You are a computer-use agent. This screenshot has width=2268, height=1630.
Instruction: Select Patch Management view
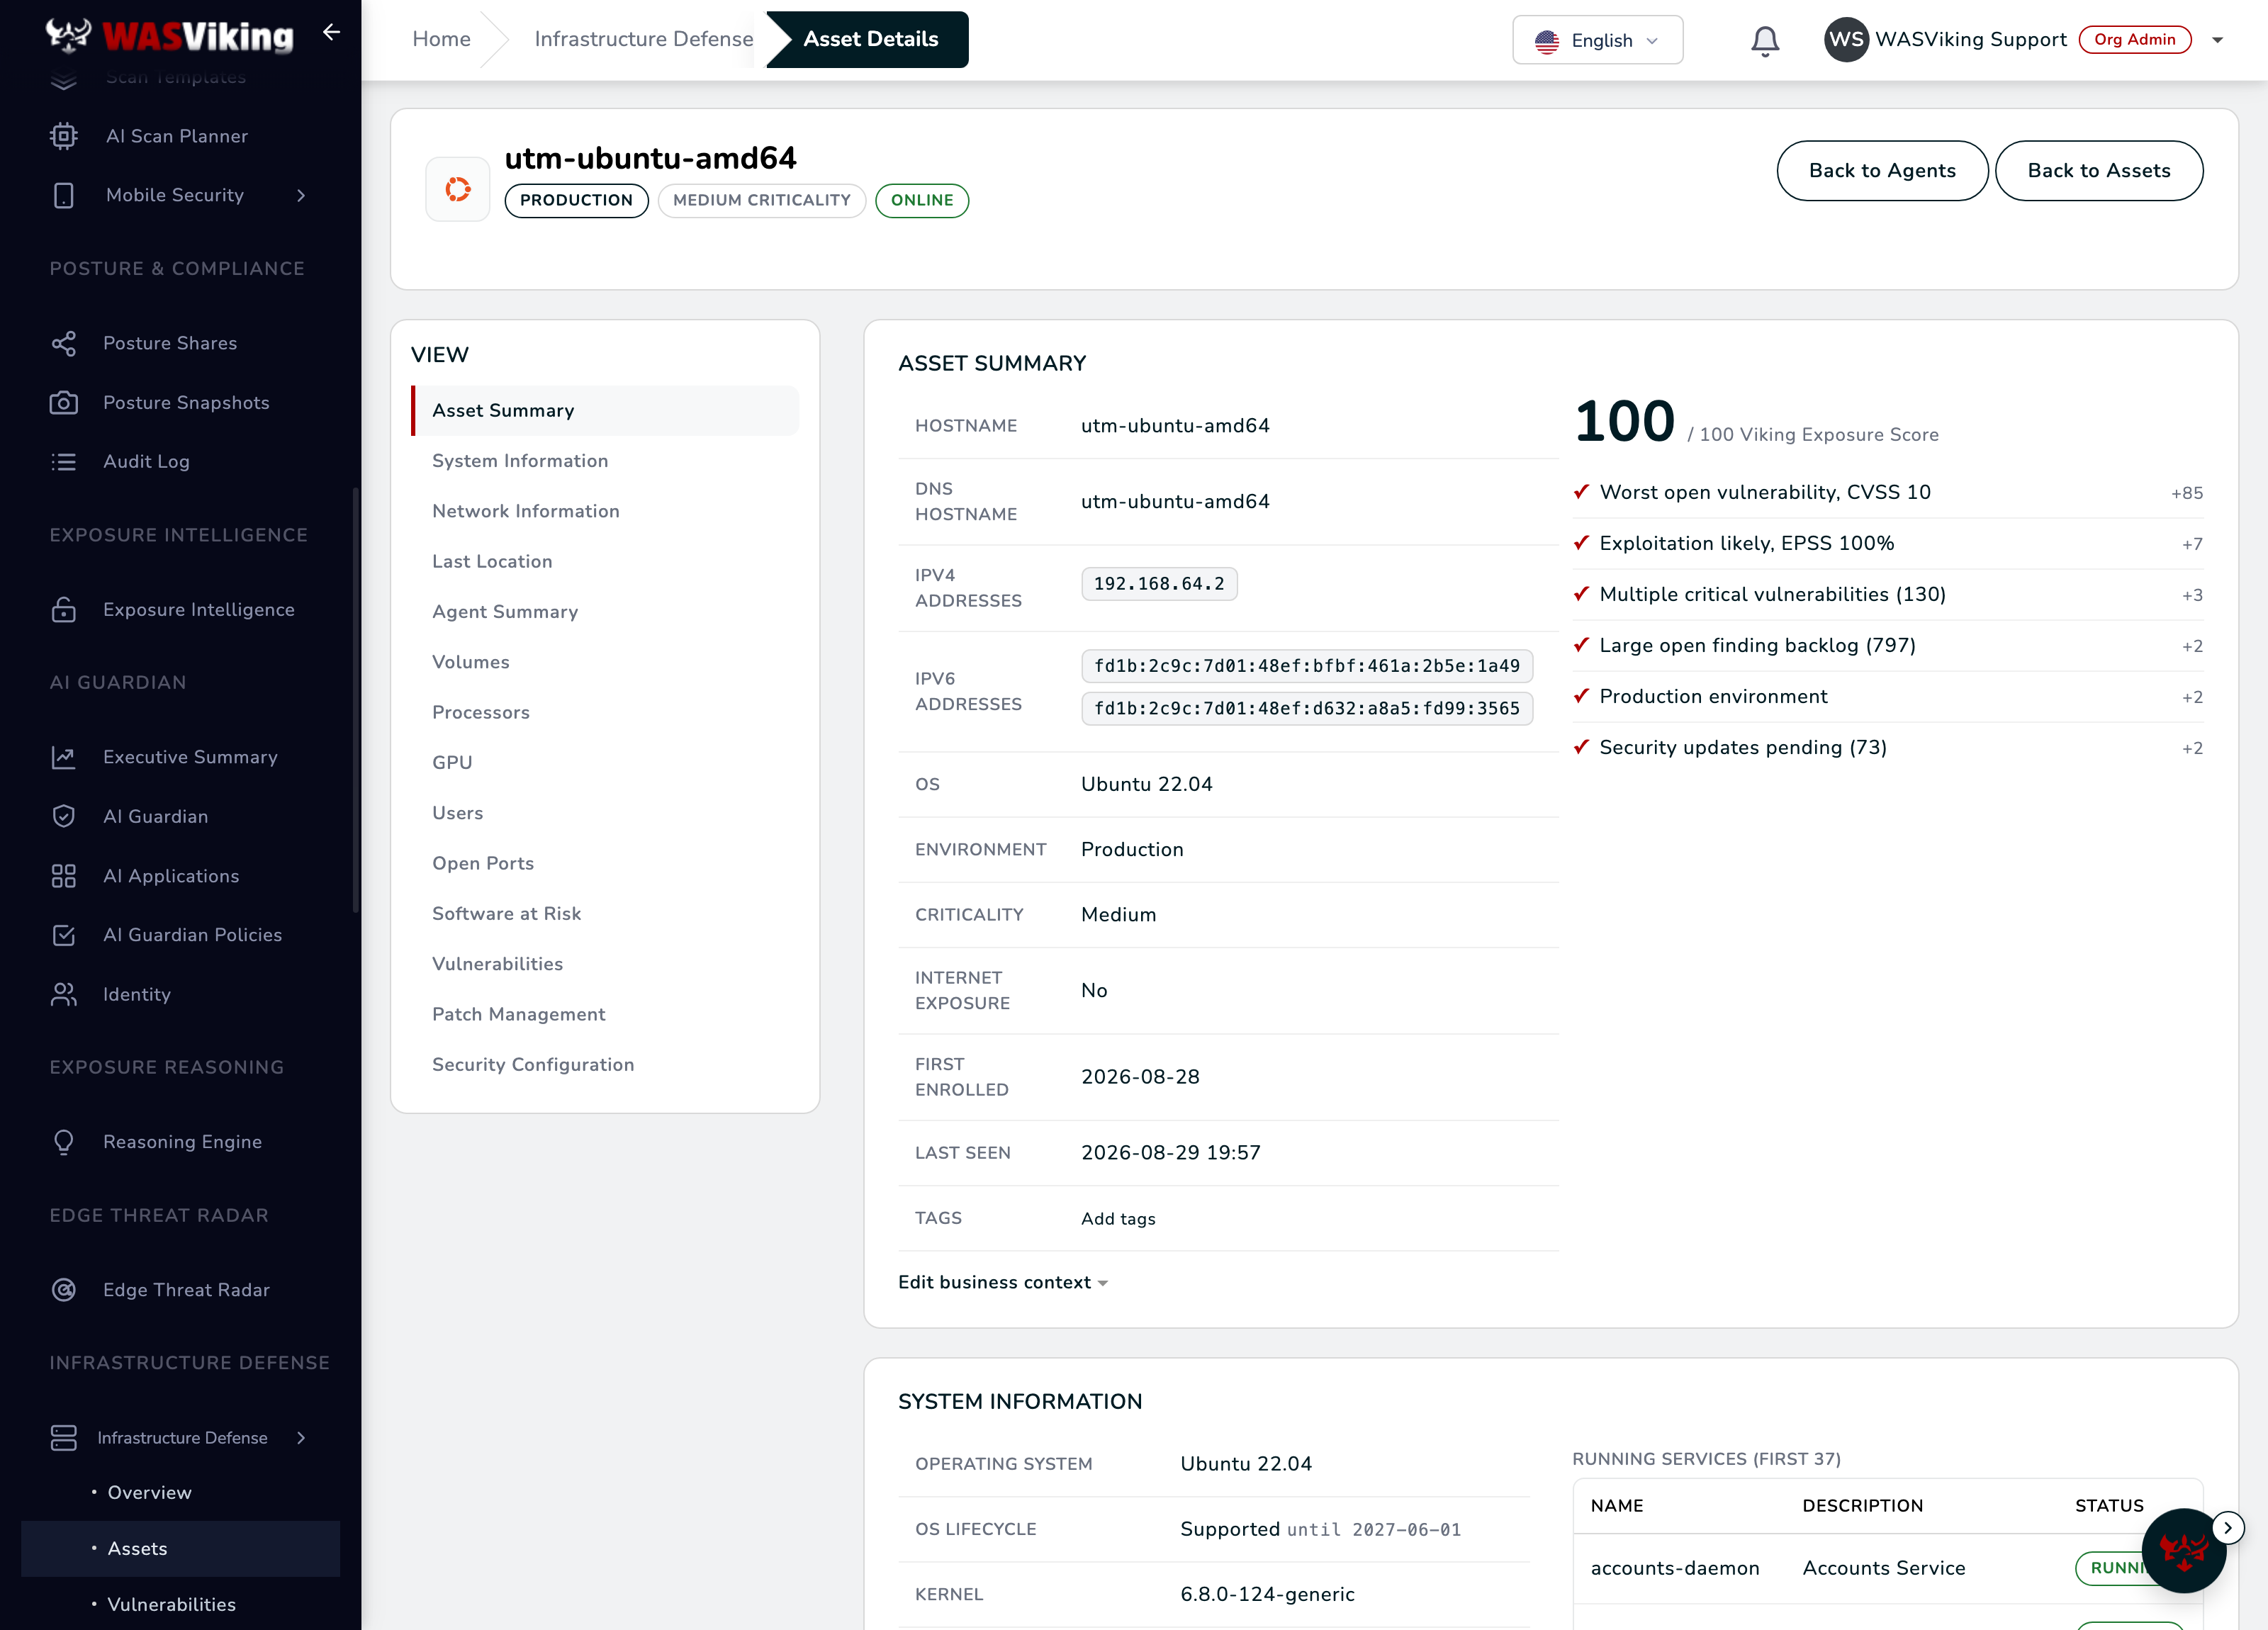[x=605, y=1014]
